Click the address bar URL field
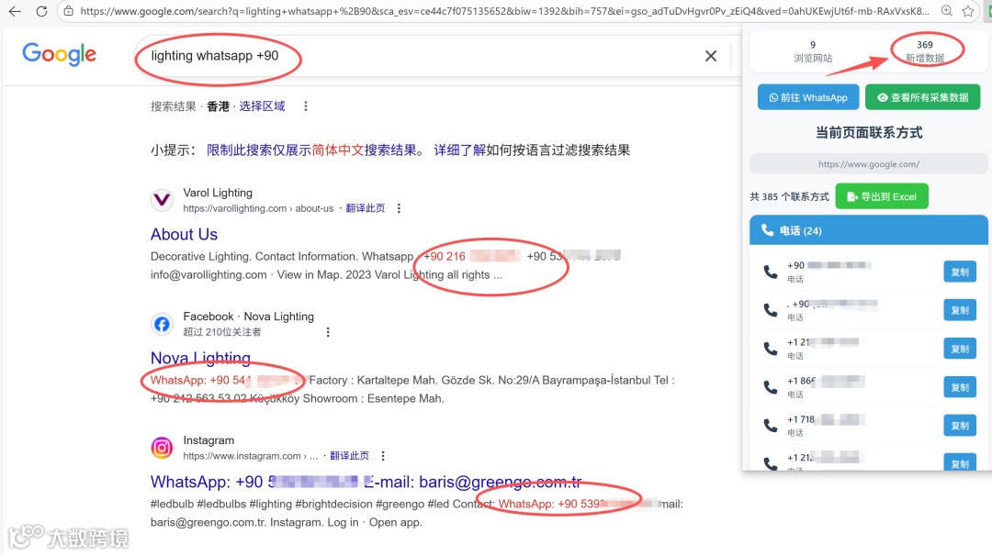The image size is (992, 556). pyautogui.click(x=505, y=11)
